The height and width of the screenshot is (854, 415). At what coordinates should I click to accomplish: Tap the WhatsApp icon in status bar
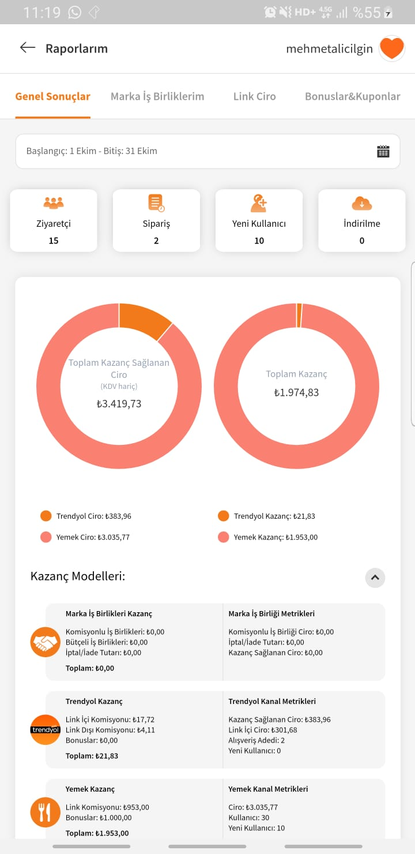[74, 12]
